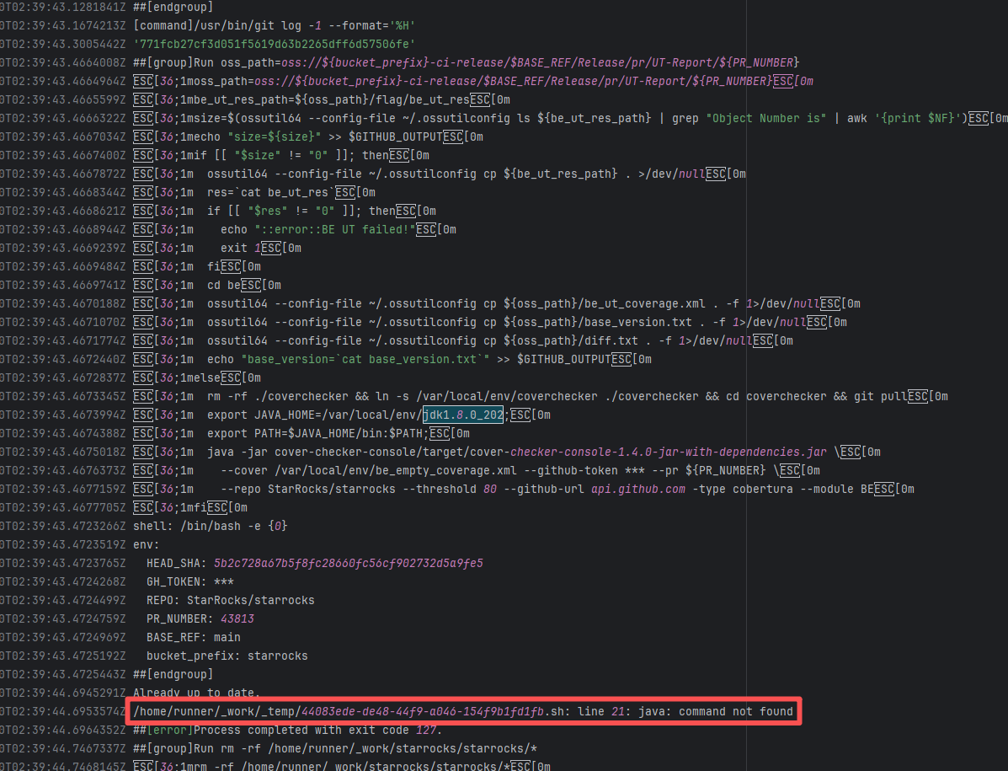The height and width of the screenshot is (771, 1008).
Task: Click the PR_NUMBER value 43813
Action: pyautogui.click(x=237, y=618)
